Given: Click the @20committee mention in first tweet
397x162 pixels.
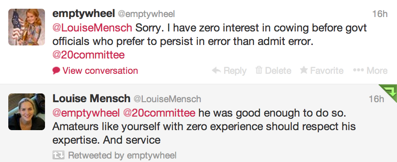Looking at the screenshot, I should [89, 55].
